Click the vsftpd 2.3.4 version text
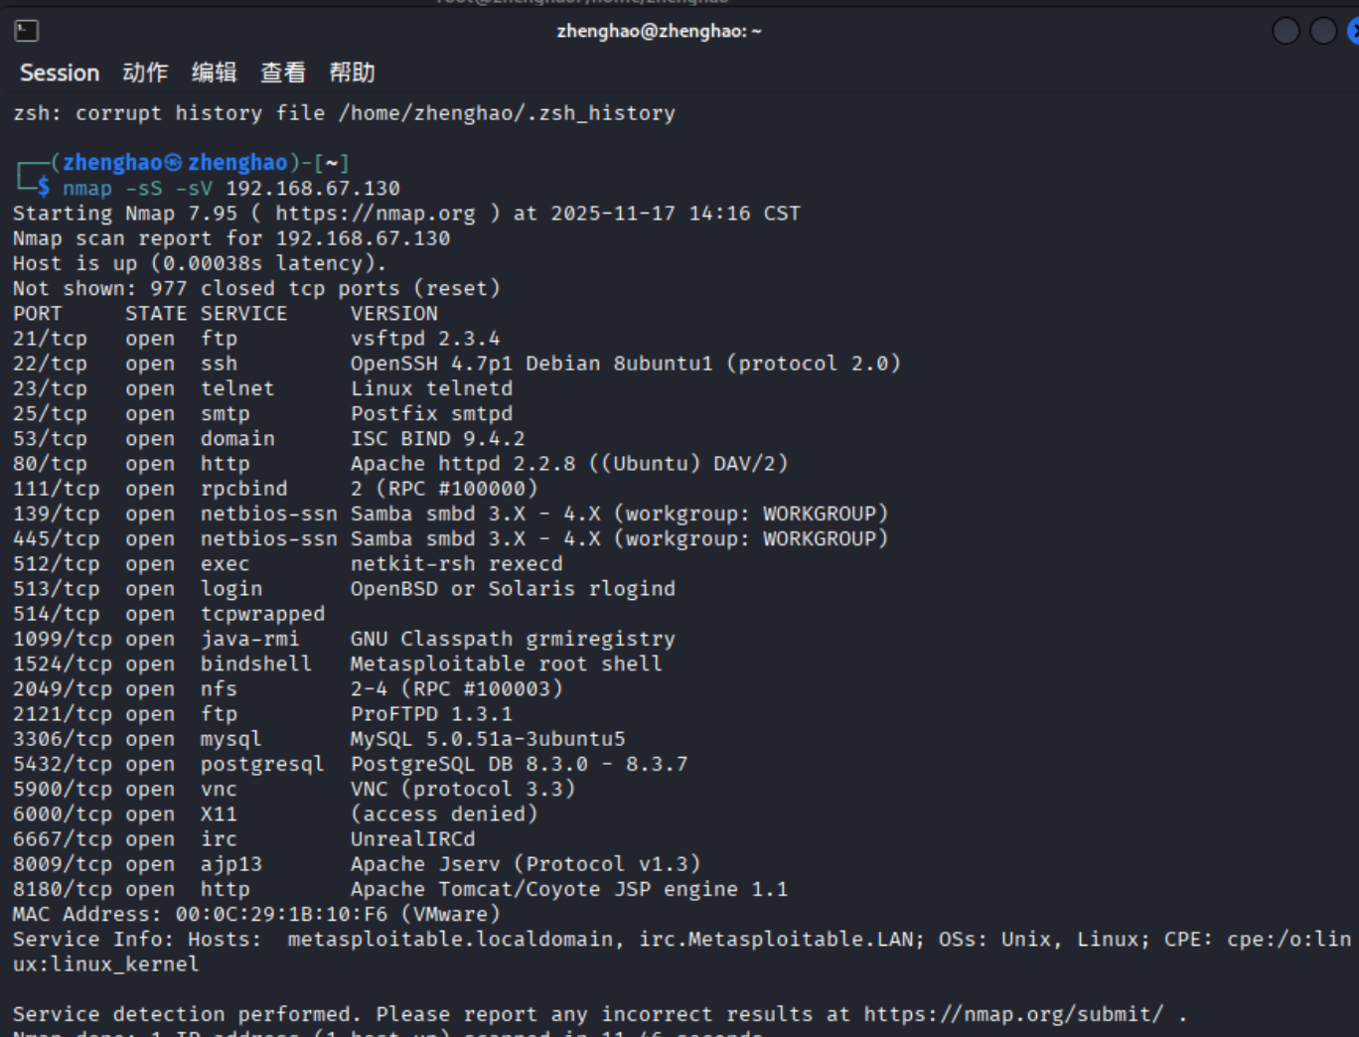Image resolution: width=1359 pixels, height=1037 pixels. click(425, 339)
